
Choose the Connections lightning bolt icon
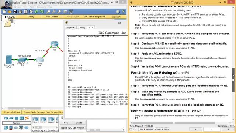pos(27,118)
